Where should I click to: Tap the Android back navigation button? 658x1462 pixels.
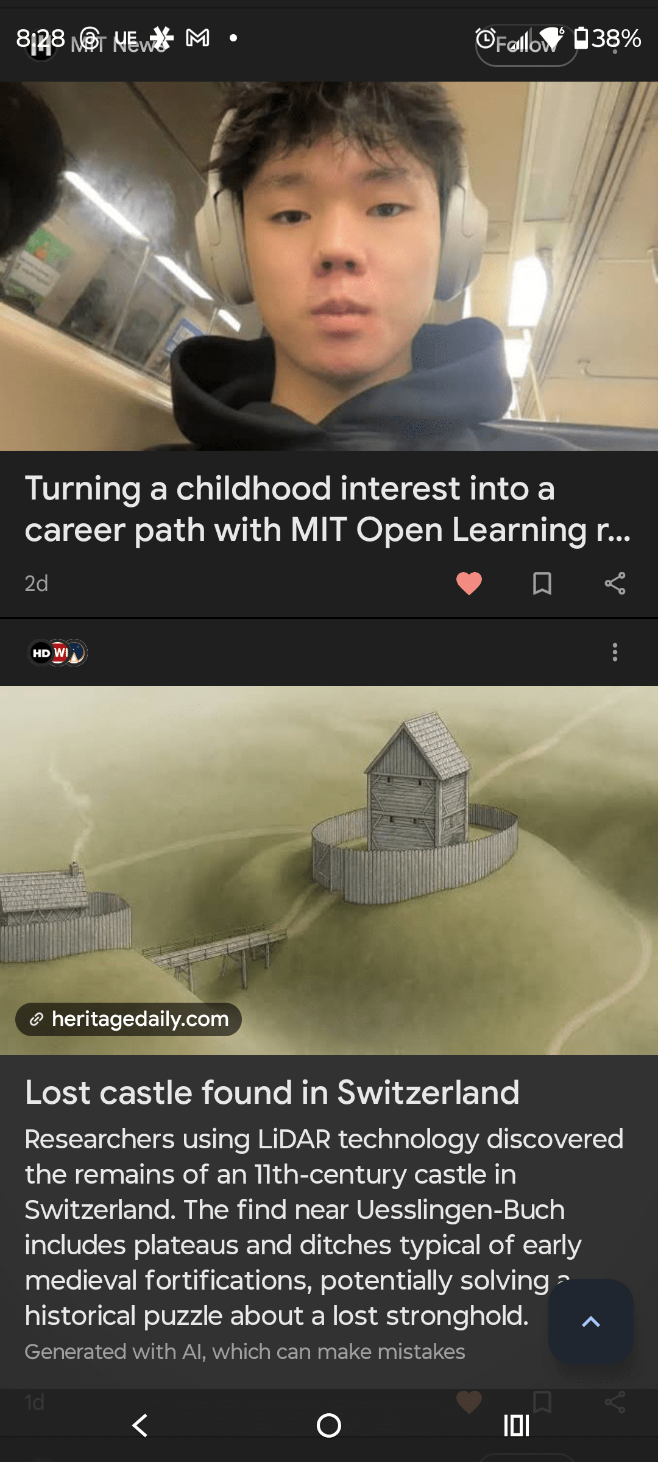point(140,1425)
